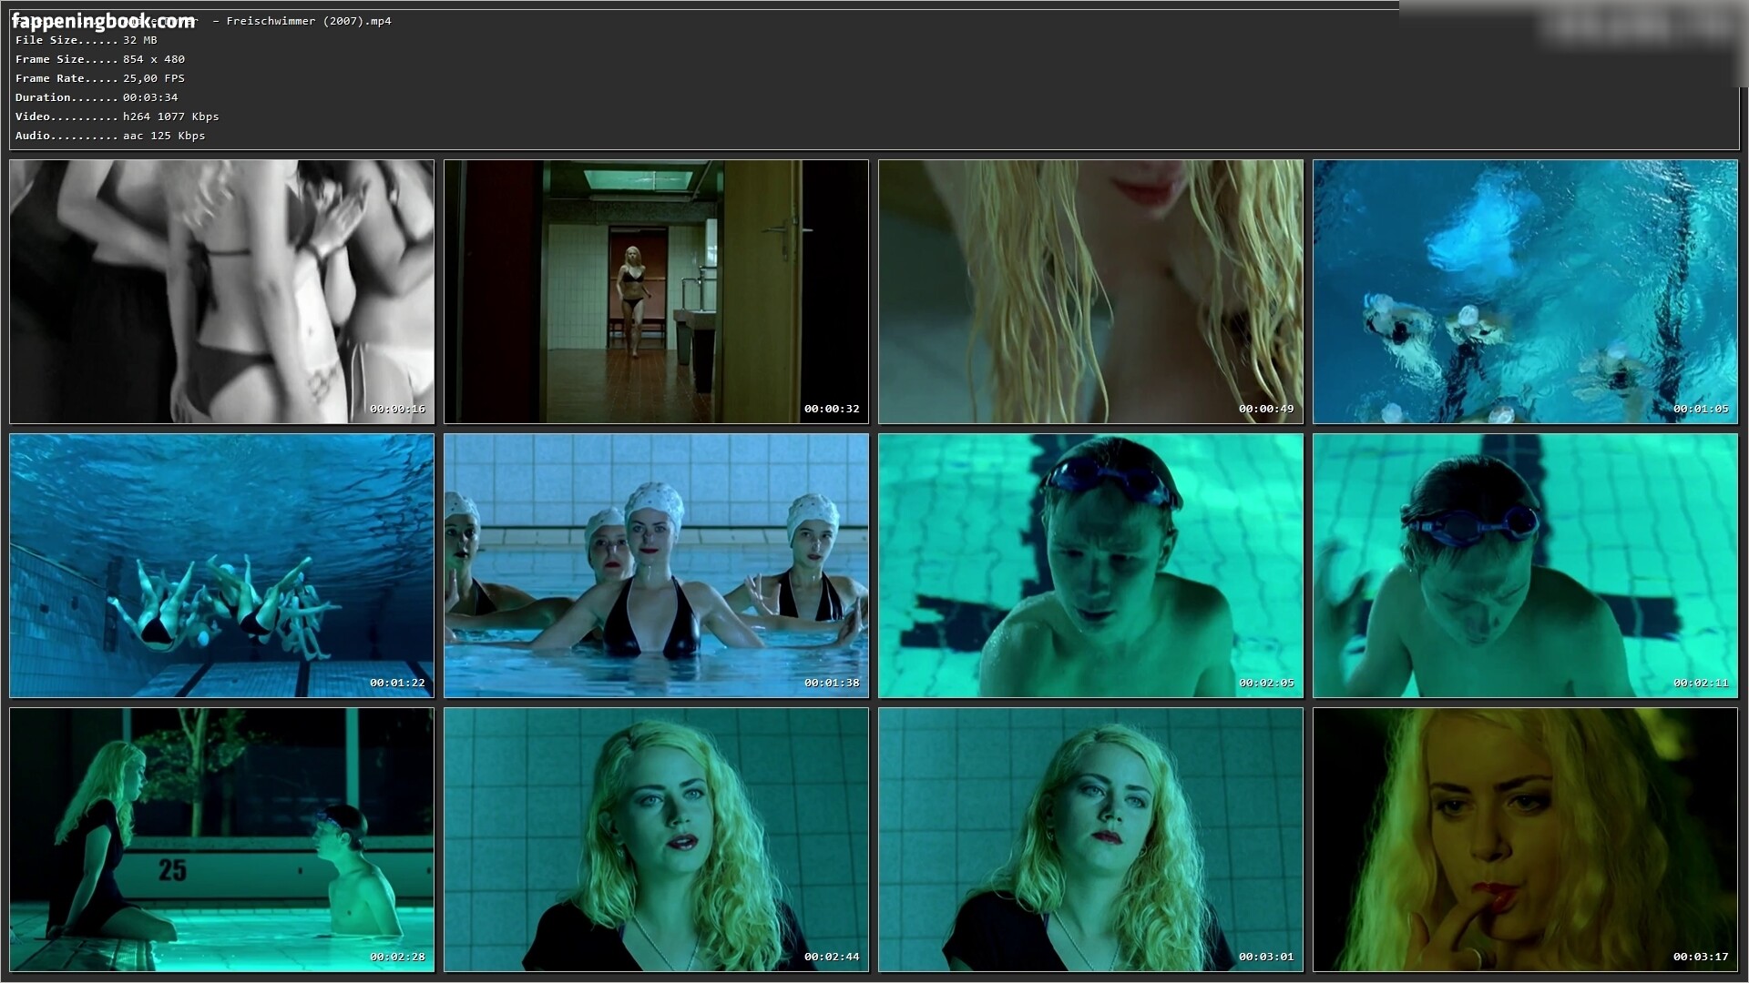Select the overhead pool thumbnail at 00:01:05
This screenshot has width=1749, height=983.
[x=1525, y=291]
